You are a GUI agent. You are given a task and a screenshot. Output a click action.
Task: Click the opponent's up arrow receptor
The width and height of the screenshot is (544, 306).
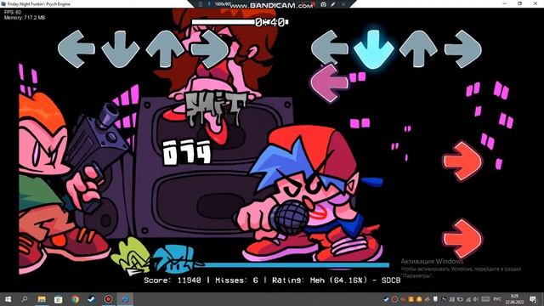[x=165, y=48]
